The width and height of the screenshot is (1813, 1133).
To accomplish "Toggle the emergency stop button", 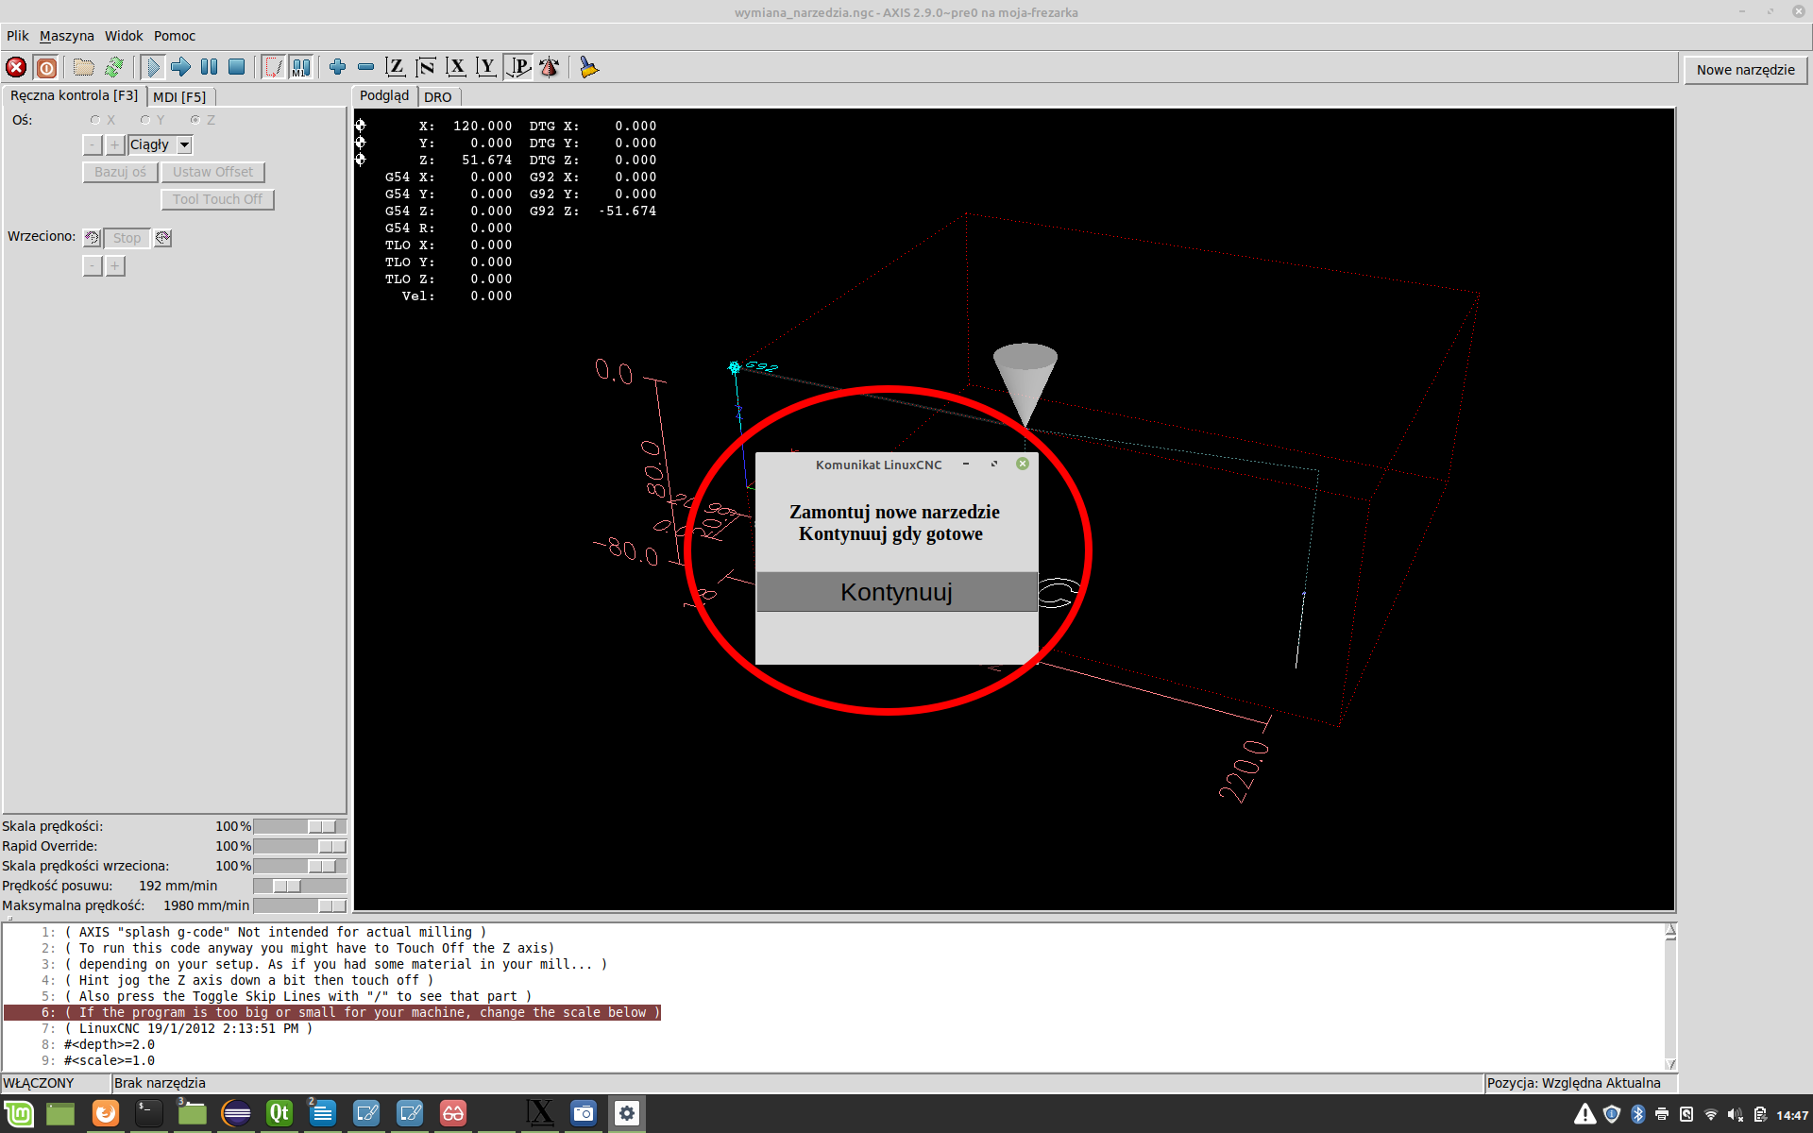I will click(x=16, y=67).
